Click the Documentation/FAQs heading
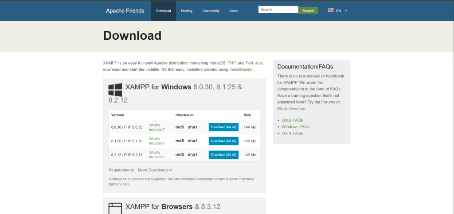 [x=305, y=67]
